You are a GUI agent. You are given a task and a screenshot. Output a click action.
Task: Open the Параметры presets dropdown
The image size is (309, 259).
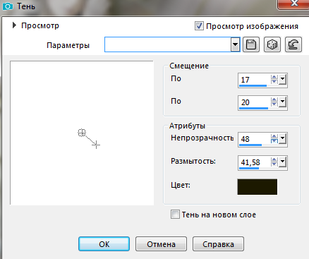point(235,44)
